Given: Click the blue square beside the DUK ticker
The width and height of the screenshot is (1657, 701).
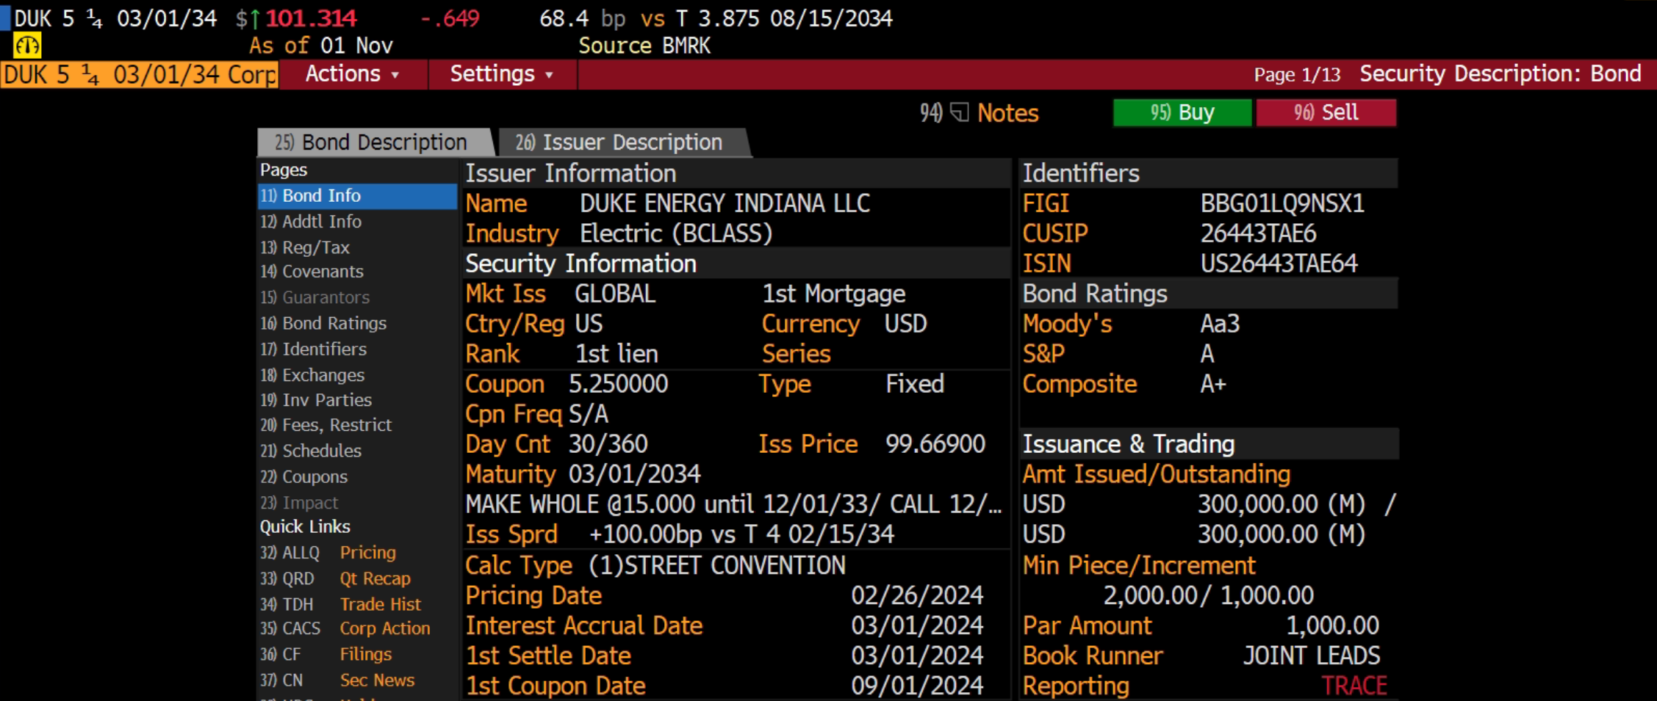Looking at the screenshot, I should point(4,18).
